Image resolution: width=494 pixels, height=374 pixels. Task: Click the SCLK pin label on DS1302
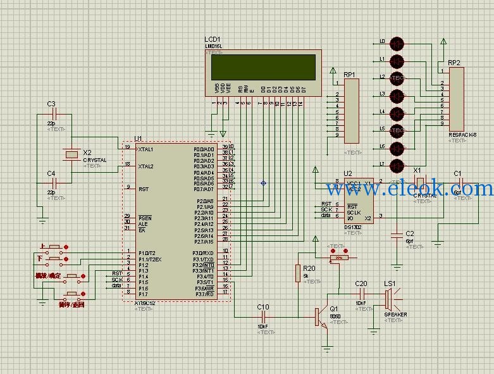click(x=354, y=213)
